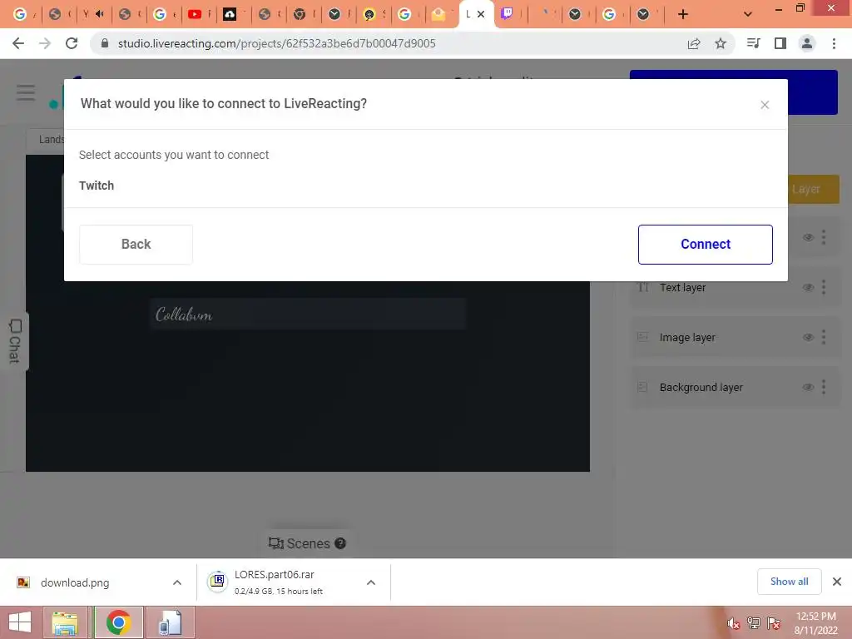
Task: Click the Chrome taskbar icon
Action: coord(118,622)
